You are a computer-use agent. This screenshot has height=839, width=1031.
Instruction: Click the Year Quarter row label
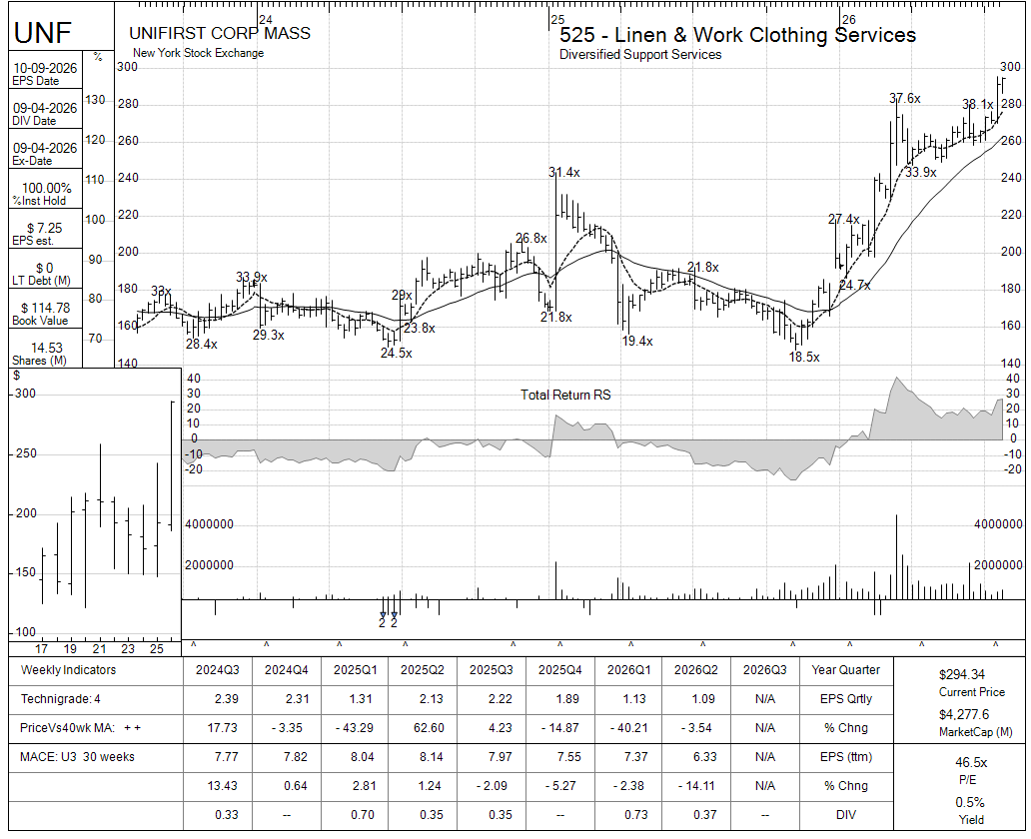click(x=845, y=670)
